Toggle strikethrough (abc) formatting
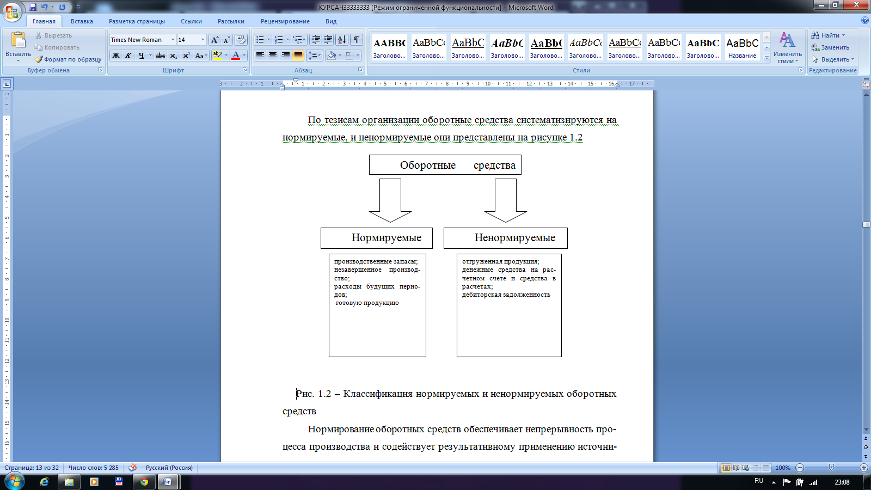This screenshot has width=871, height=490. tap(161, 56)
